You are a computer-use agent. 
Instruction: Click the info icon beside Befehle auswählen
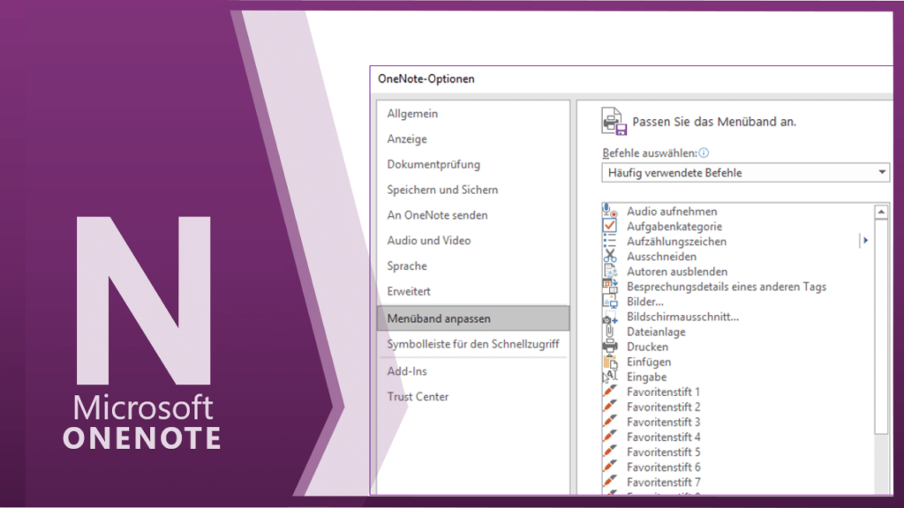[704, 153]
